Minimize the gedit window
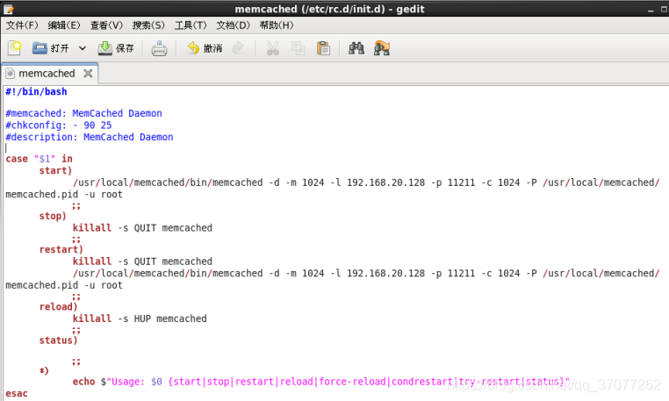Screen dimensions: 669x401 click(651, 10)
